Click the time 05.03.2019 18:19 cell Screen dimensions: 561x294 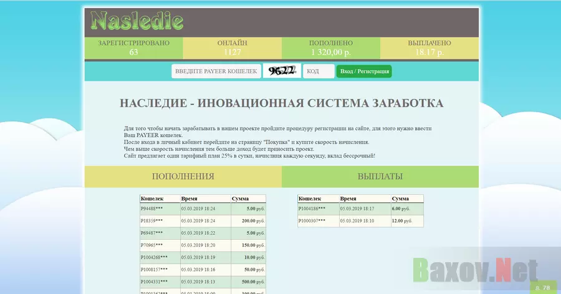coord(205,257)
